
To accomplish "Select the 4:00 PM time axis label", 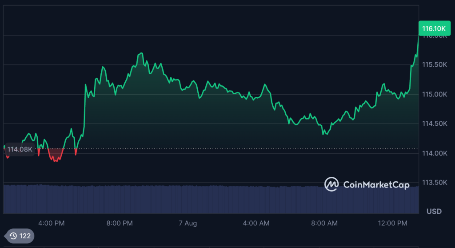I will [x=52, y=224].
